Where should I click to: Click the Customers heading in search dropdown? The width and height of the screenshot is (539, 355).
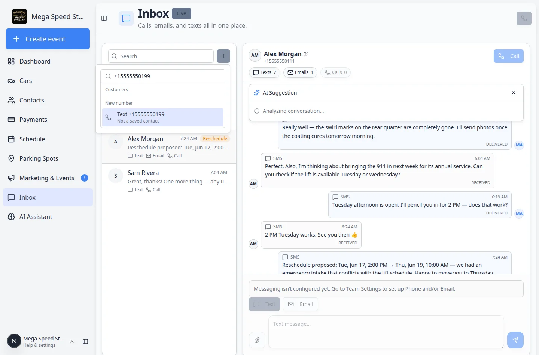116,90
